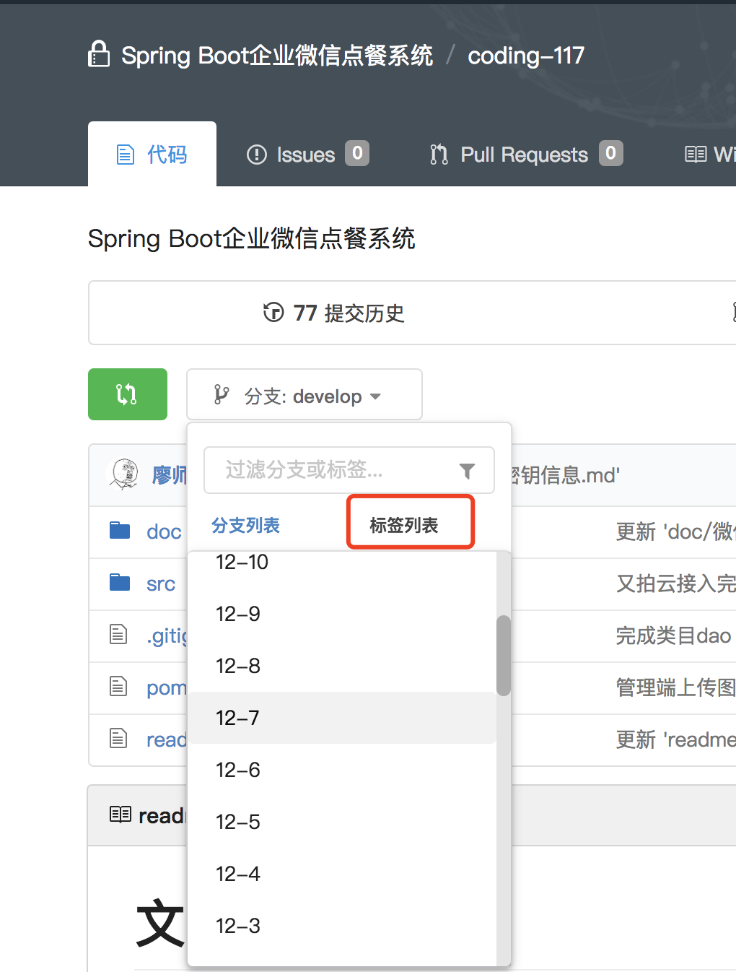Focus the 过滤分支或标签 filter input
The width and height of the screenshot is (736, 972).
point(349,470)
